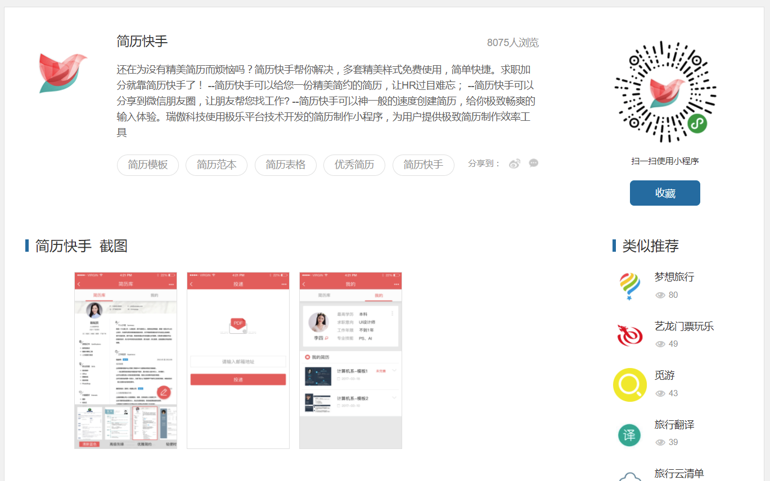Screen dimensions: 770x481
Task: Open the 旅行云清单 recommendation link
Action: point(679,474)
